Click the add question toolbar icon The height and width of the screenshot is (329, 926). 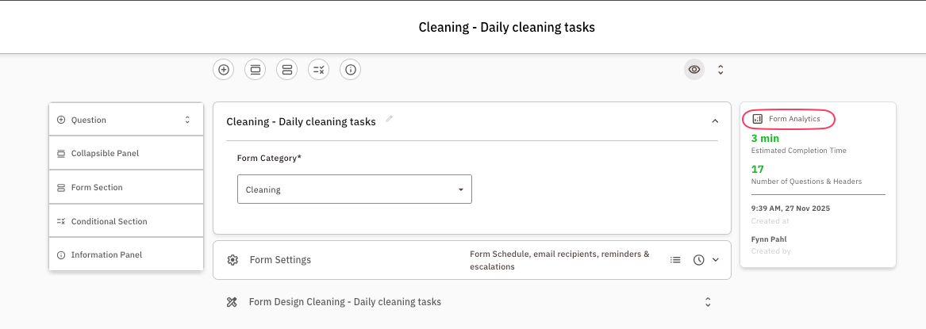(x=224, y=70)
